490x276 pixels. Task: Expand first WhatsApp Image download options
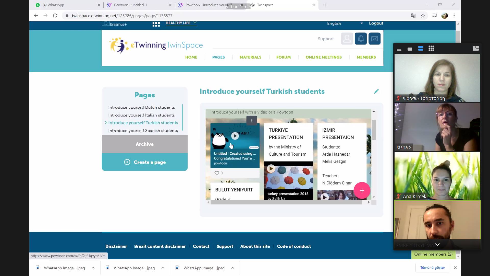tap(93, 268)
